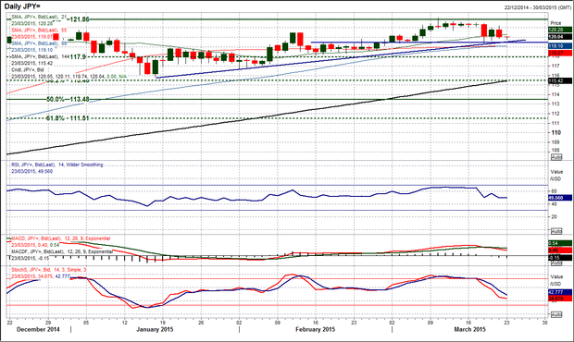The height and width of the screenshot is (342, 574).
Task: Select the black 115.42 SMA 144 tag
Action: (560, 80)
